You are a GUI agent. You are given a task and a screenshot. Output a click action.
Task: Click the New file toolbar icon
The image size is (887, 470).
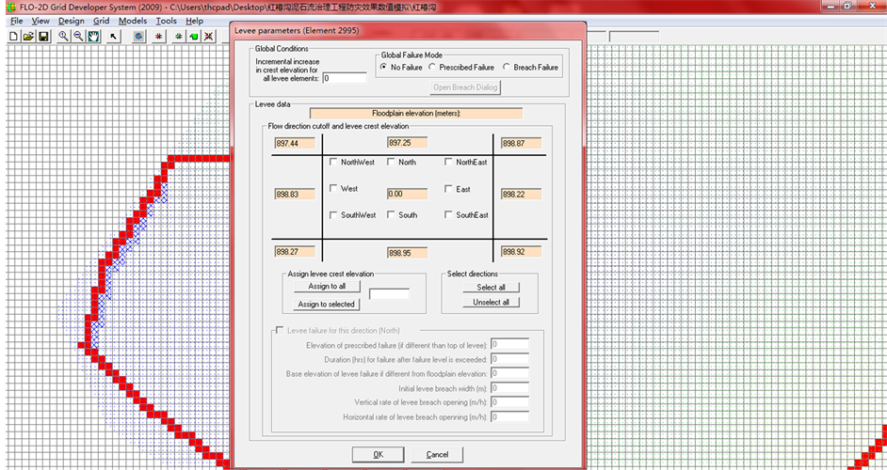click(x=13, y=37)
